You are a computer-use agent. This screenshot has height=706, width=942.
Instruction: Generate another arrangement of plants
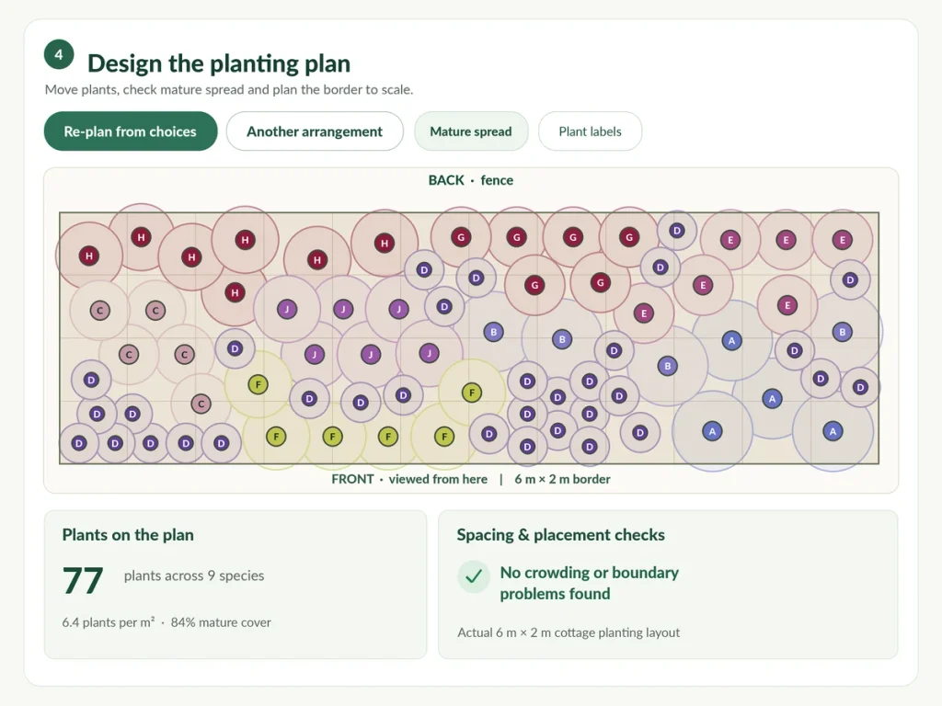click(x=315, y=131)
